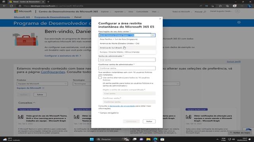Expand Todos os Microsoft dropdown
The image size is (254, 142).
click(x=182, y=11)
